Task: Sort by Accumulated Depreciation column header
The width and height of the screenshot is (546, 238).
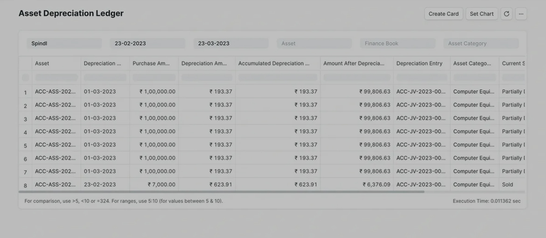Action: tap(277, 63)
